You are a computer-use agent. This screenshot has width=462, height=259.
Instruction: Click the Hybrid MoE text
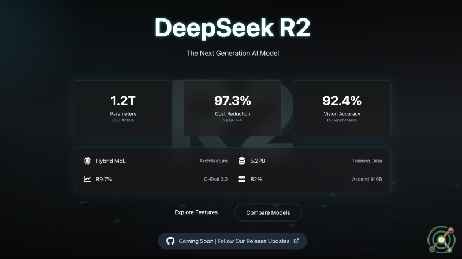tap(111, 161)
